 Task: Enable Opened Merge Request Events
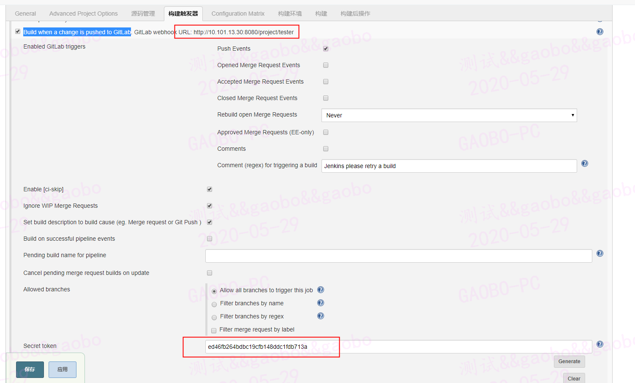[326, 65]
